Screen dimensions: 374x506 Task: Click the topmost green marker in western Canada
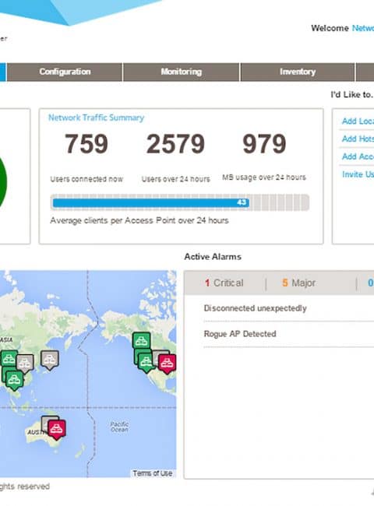[x=142, y=341]
